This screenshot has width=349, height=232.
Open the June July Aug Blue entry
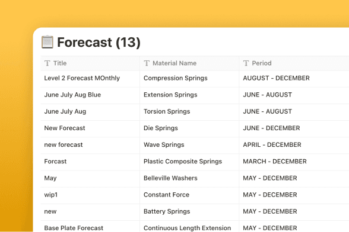coord(72,95)
